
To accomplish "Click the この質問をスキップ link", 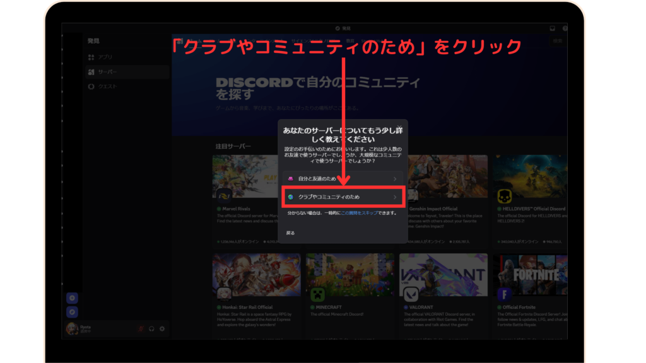I will pyautogui.click(x=359, y=213).
